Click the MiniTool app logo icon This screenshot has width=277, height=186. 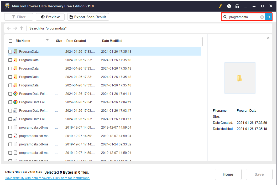click(x=7, y=6)
